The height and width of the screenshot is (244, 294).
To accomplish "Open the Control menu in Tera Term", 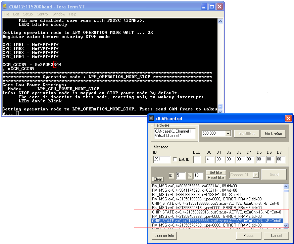I will click(43, 14).
